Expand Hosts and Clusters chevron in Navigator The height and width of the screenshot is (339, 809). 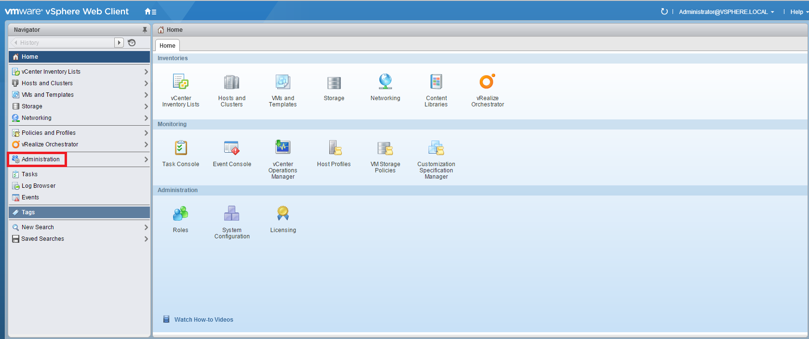coord(146,83)
